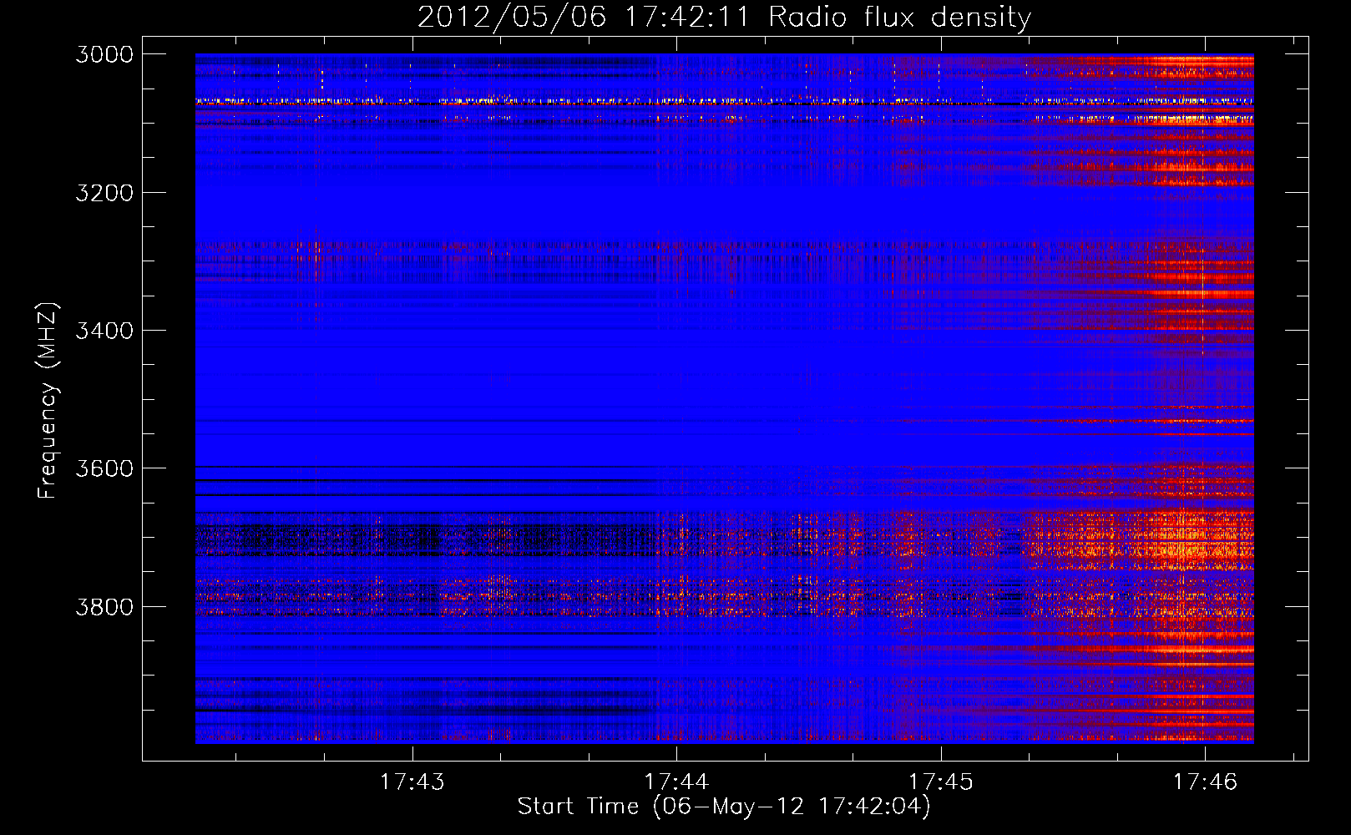Click the 'Start Time (06-May-12 17:42:04)' axis title
Image resolution: width=1351 pixels, height=835 pixels.
click(724, 807)
